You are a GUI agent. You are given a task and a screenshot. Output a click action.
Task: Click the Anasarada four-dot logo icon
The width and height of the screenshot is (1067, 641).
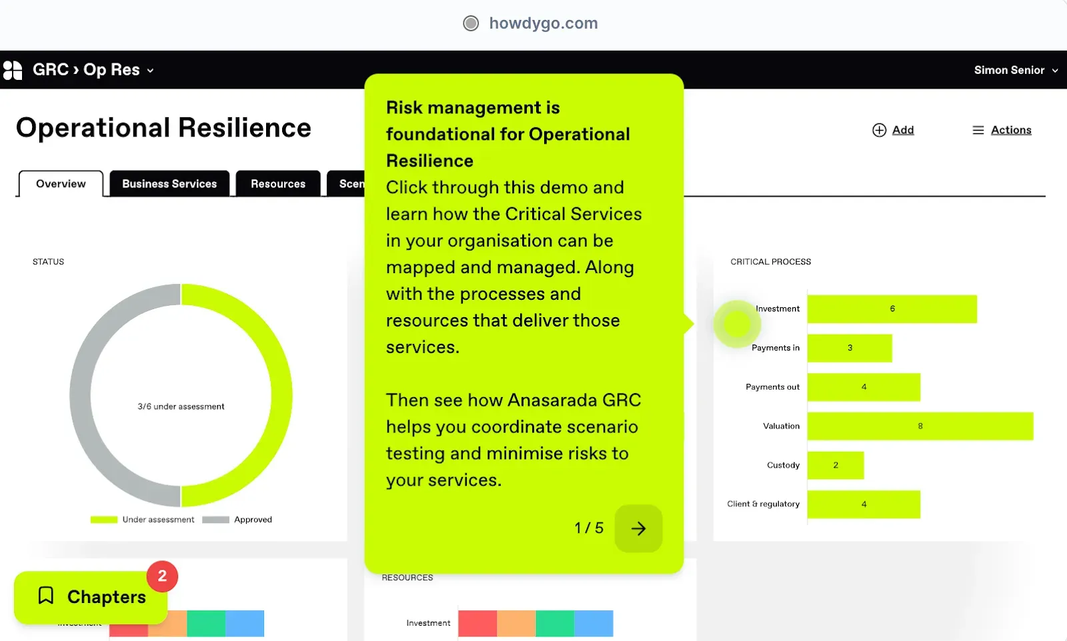(13, 70)
